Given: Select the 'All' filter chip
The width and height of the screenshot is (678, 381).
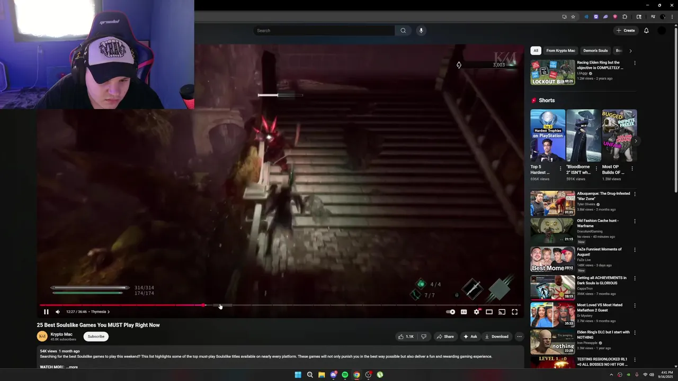Looking at the screenshot, I should pos(536,51).
